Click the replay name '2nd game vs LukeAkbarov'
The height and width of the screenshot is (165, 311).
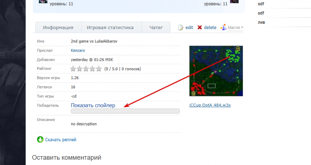(94, 41)
